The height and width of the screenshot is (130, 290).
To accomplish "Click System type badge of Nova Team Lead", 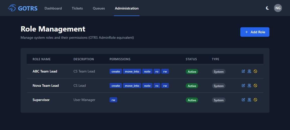I will [x=219, y=86].
